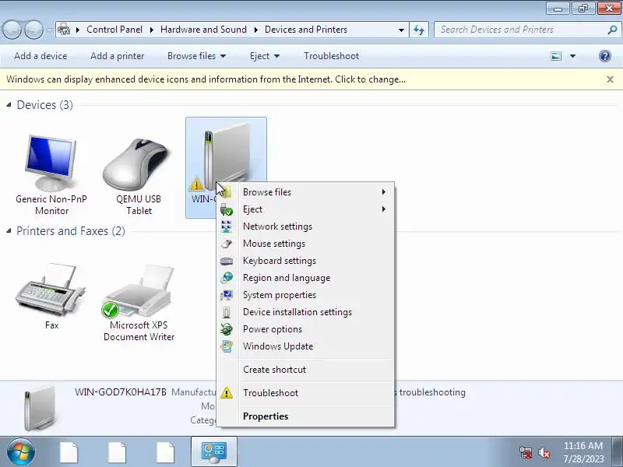623x467 pixels.
Task: Select the Fax printer icon
Action: point(51,297)
